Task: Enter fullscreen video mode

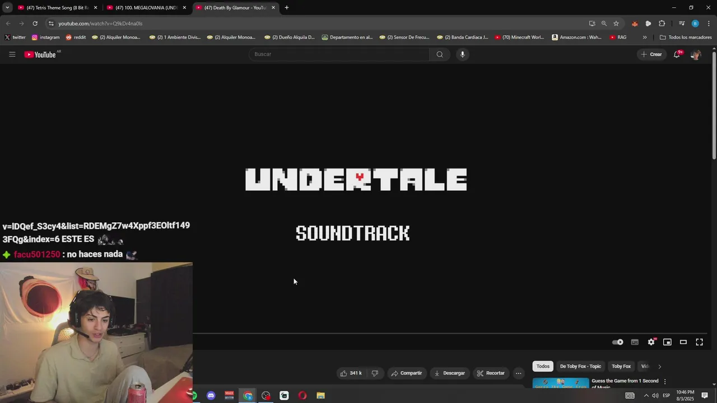Action: tap(700, 342)
